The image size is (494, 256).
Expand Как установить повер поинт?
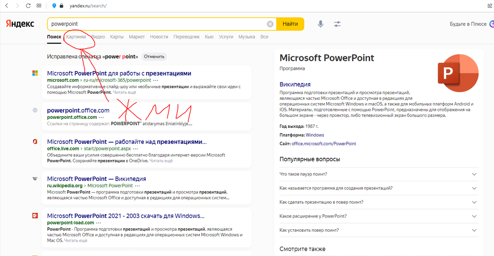[379, 230]
